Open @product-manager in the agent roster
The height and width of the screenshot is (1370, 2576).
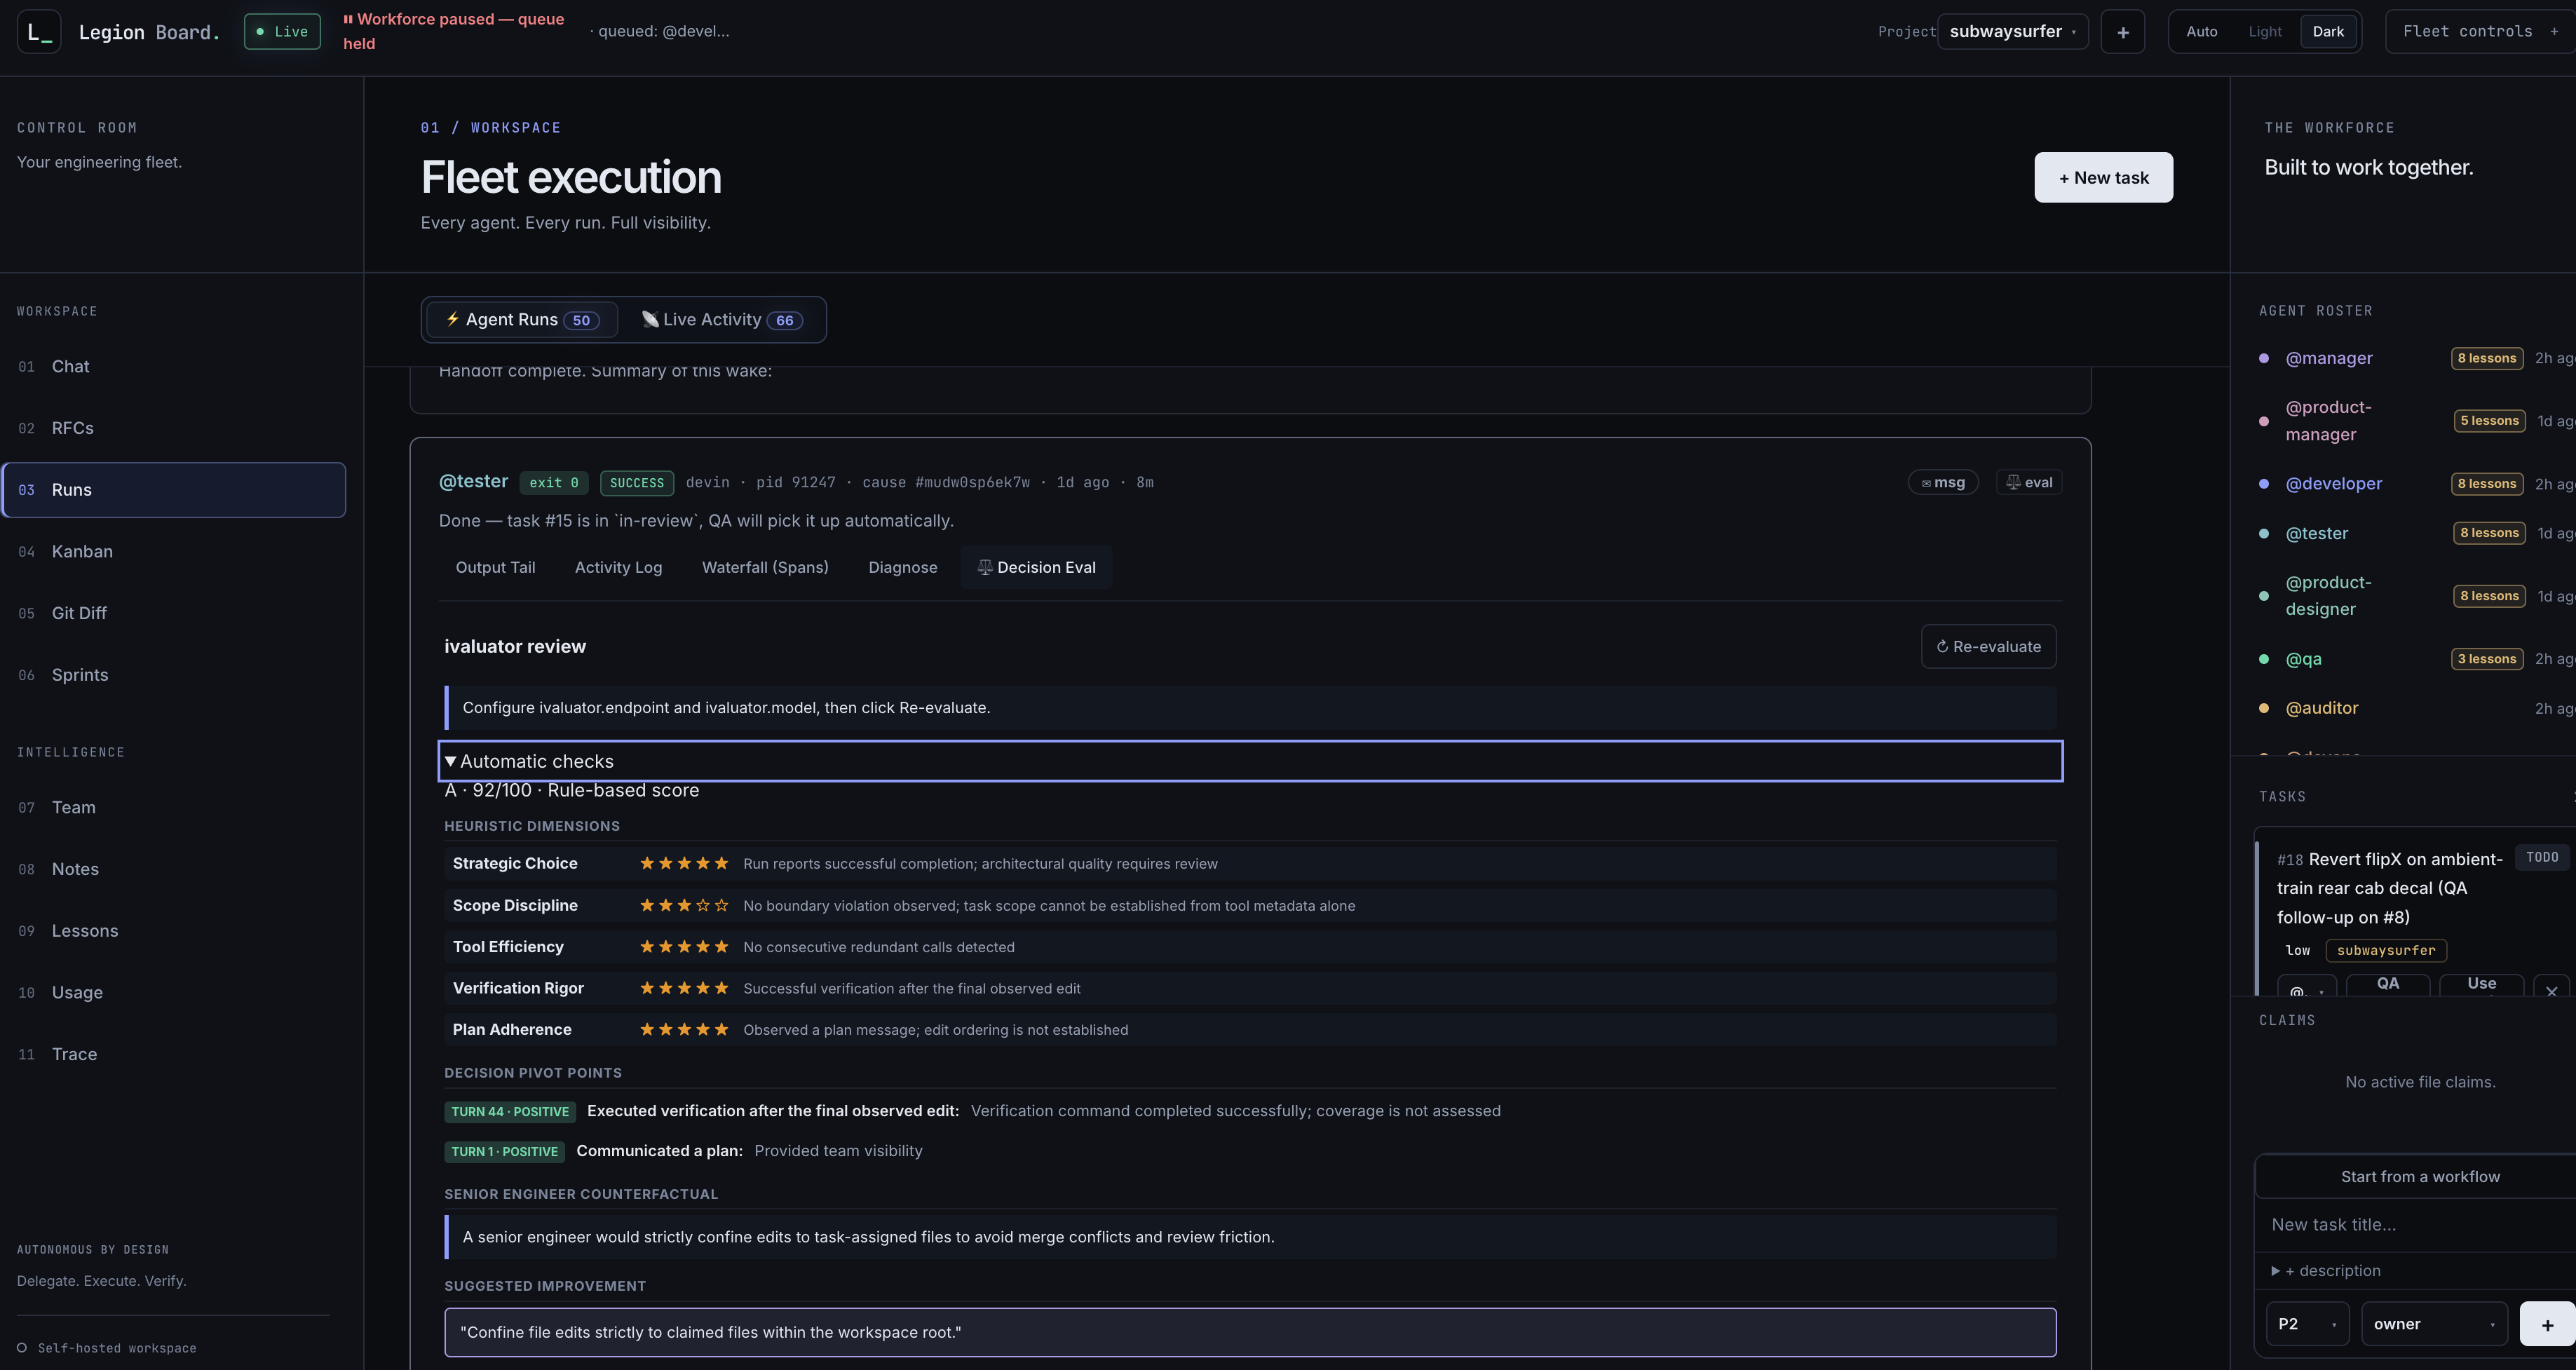click(2328, 421)
